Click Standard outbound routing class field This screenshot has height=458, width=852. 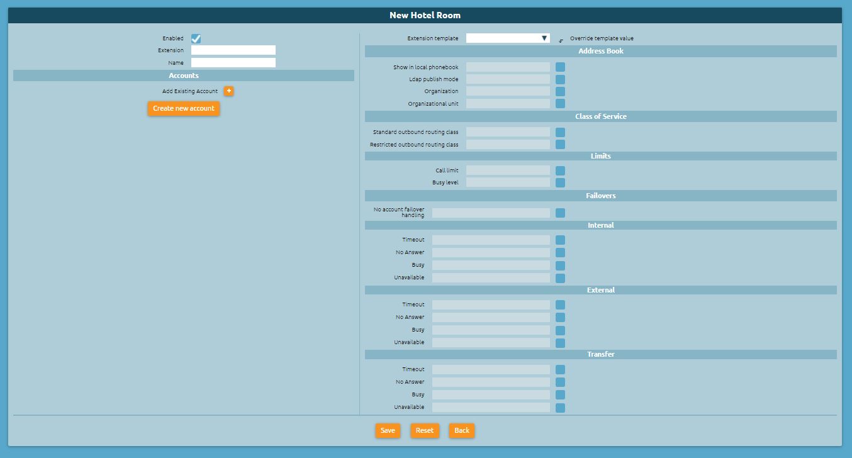pos(508,132)
